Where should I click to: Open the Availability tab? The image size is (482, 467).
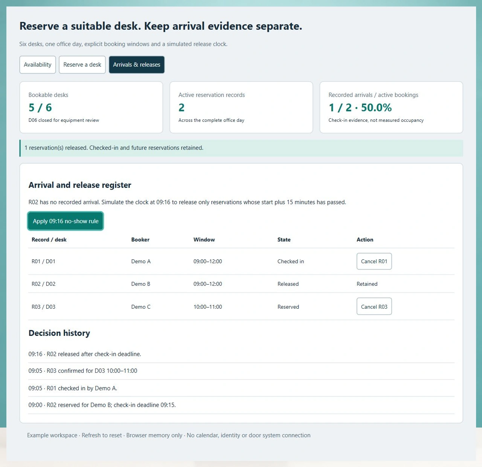(38, 65)
